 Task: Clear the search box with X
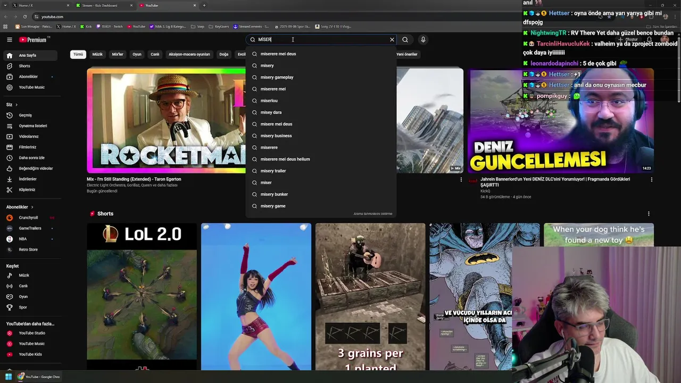[392, 39]
